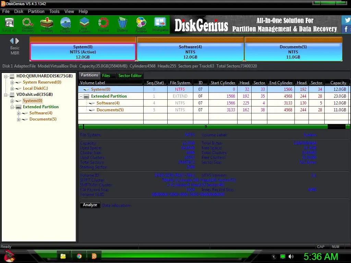Click the network monitor tray icon
This screenshot has width=351, height=263.
click(x=283, y=256)
